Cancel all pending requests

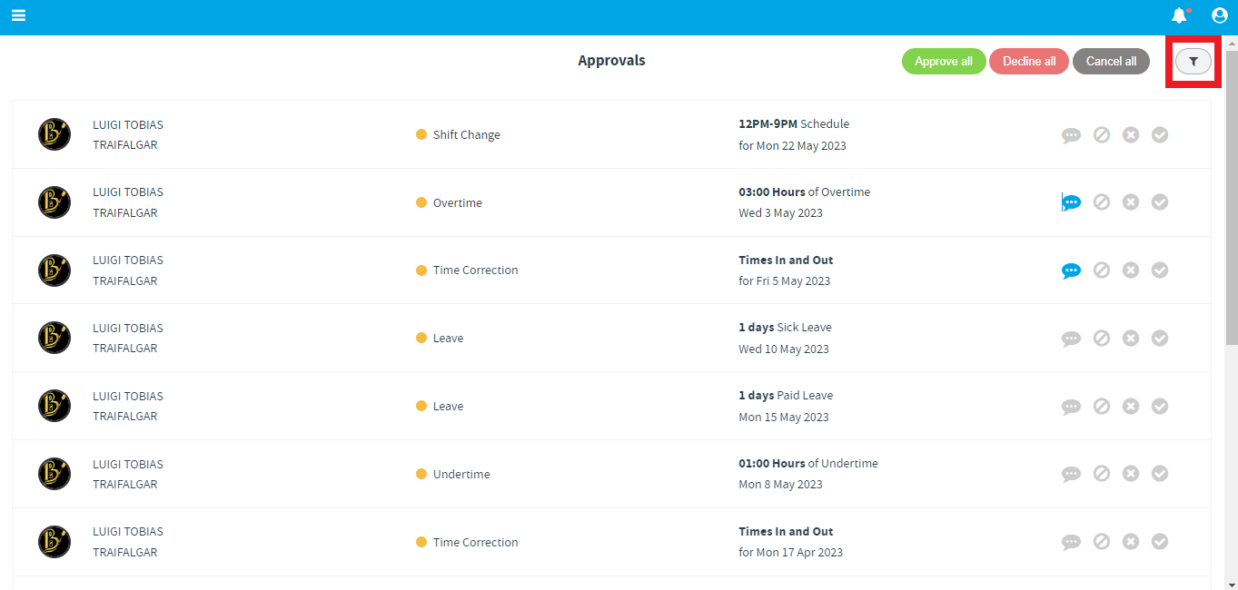pos(1111,62)
